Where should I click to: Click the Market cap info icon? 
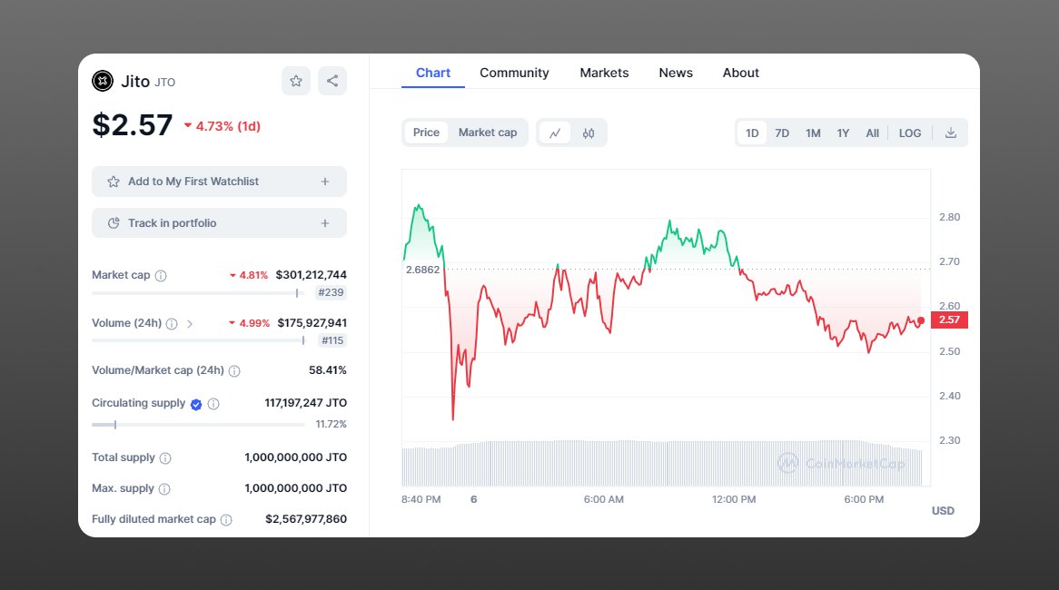[x=160, y=275]
